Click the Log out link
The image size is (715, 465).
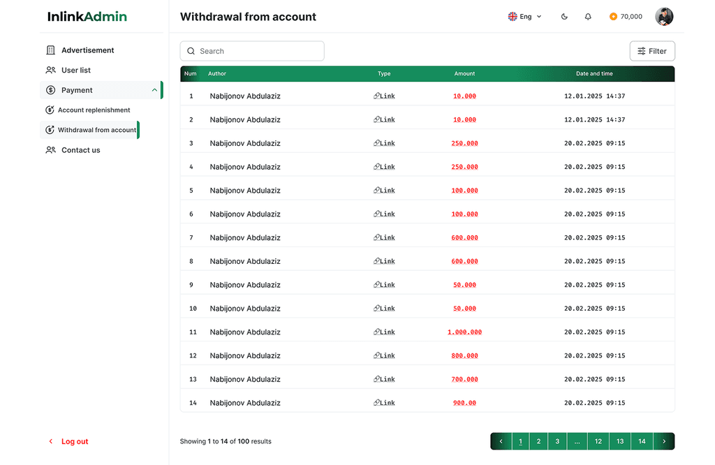pos(74,441)
